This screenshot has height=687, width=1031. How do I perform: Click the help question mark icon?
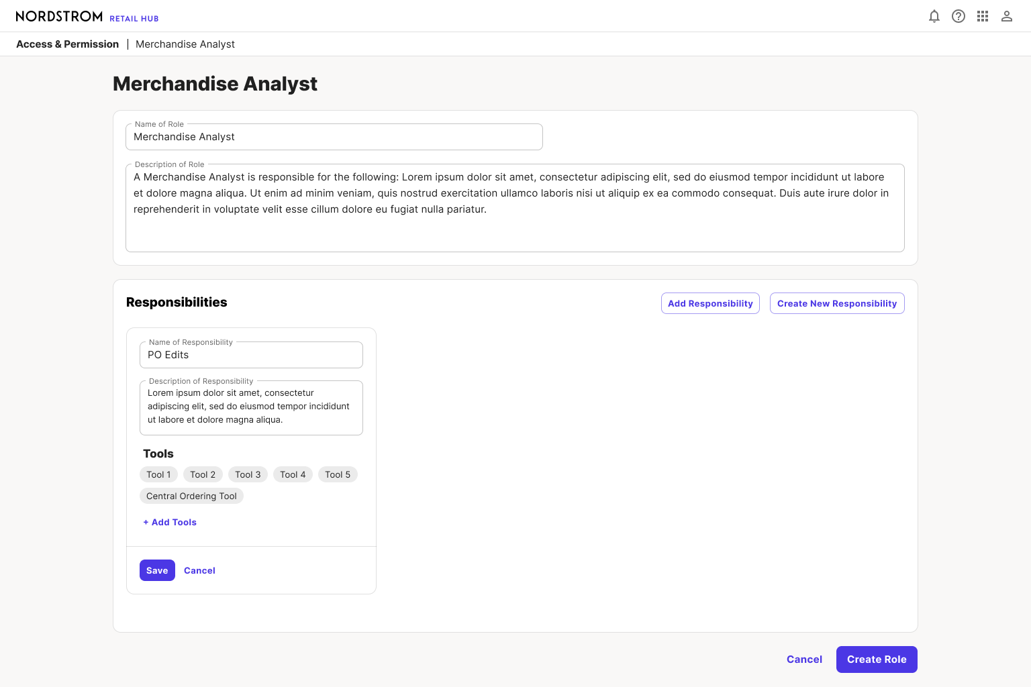click(x=959, y=16)
